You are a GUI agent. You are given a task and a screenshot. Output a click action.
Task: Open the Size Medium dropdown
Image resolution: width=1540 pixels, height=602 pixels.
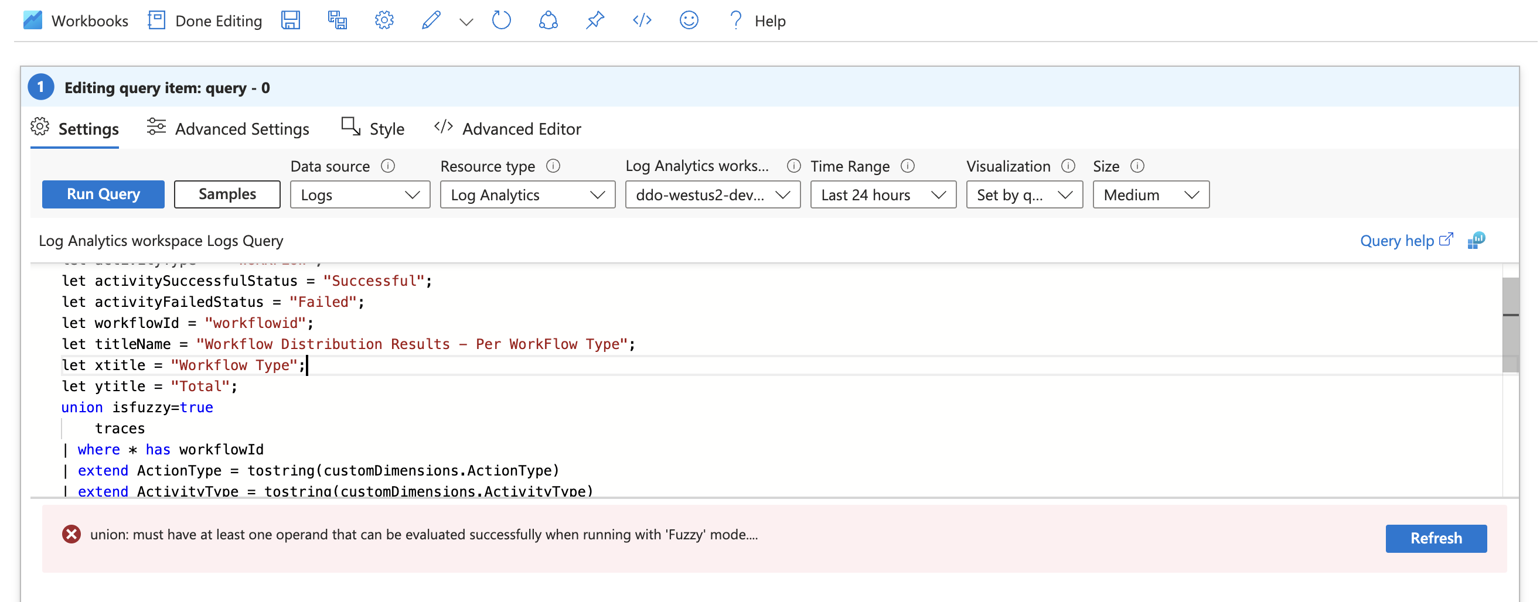(1151, 194)
